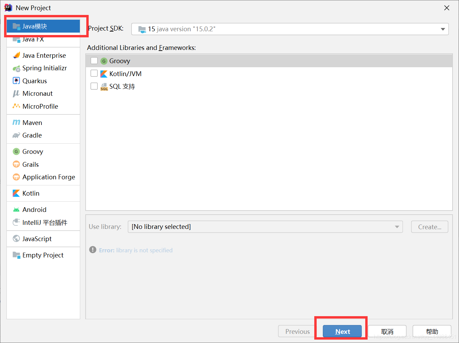Select the Java module folder icon
This screenshot has width=459, height=343.
pyautogui.click(x=16, y=26)
